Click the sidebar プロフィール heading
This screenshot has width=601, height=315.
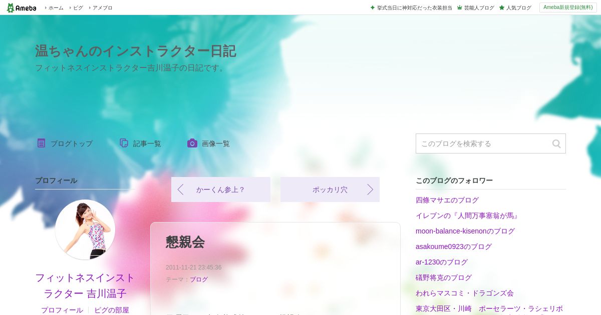coord(56,180)
